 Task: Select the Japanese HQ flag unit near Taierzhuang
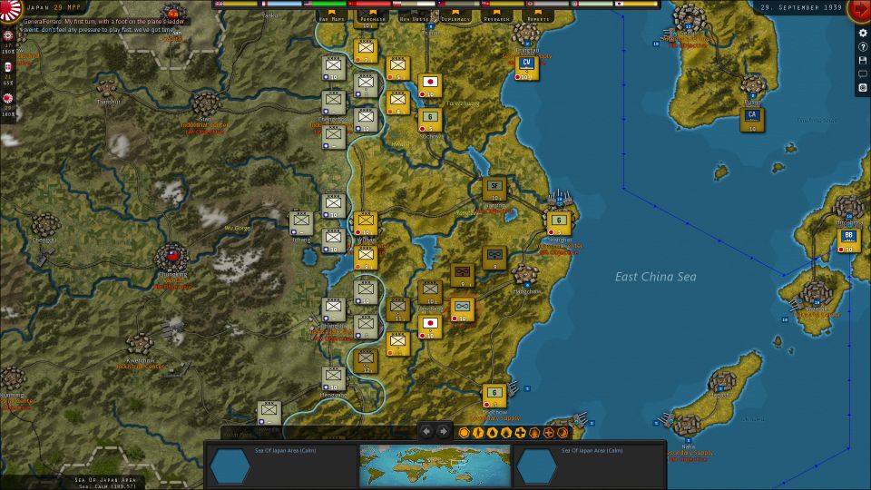(430, 85)
